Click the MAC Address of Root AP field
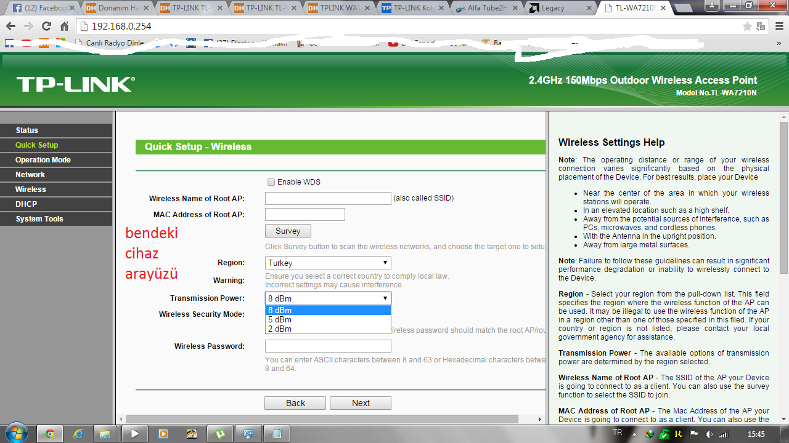789x443 pixels. pyautogui.click(x=305, y=214)
